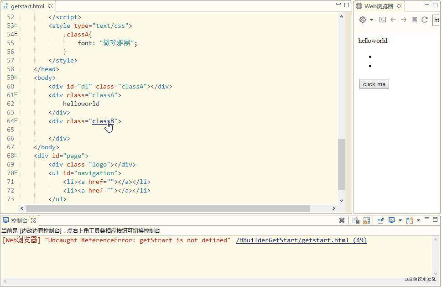Screen dimensions: 442x287
Task: Click the getstart.html file icon on tab
Action: 5,6
